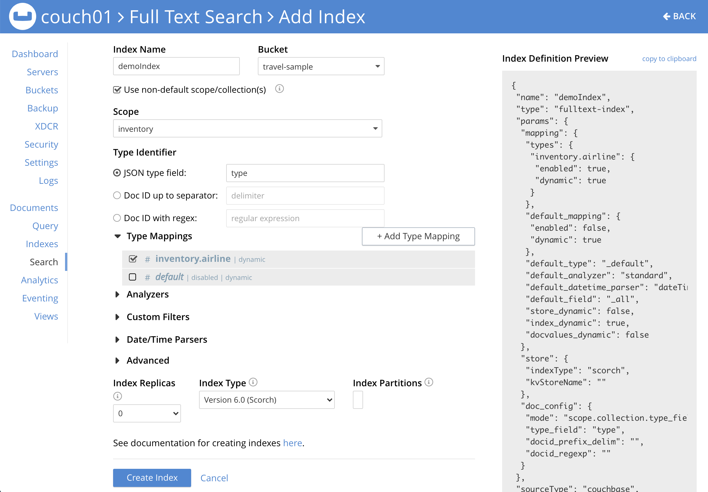Open the Index Type Version 6.0 dropdown
Screen dimensions: 708x492
pos(267,400)
